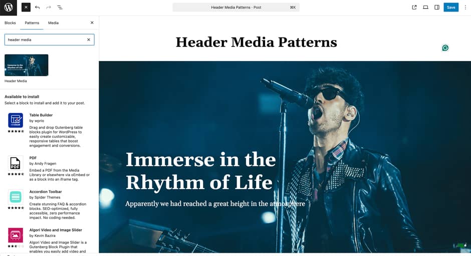The width and height of the screenshot is (471, 256).
Task: Click into the pattern search field
Action: [x=46, y=39]
